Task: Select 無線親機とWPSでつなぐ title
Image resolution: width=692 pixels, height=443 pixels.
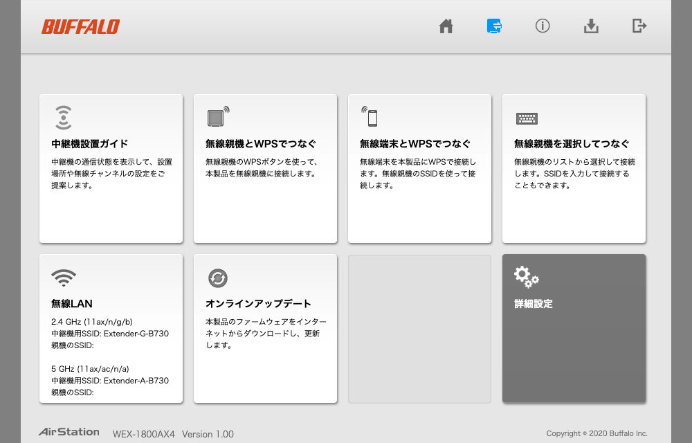Action: 261,144
